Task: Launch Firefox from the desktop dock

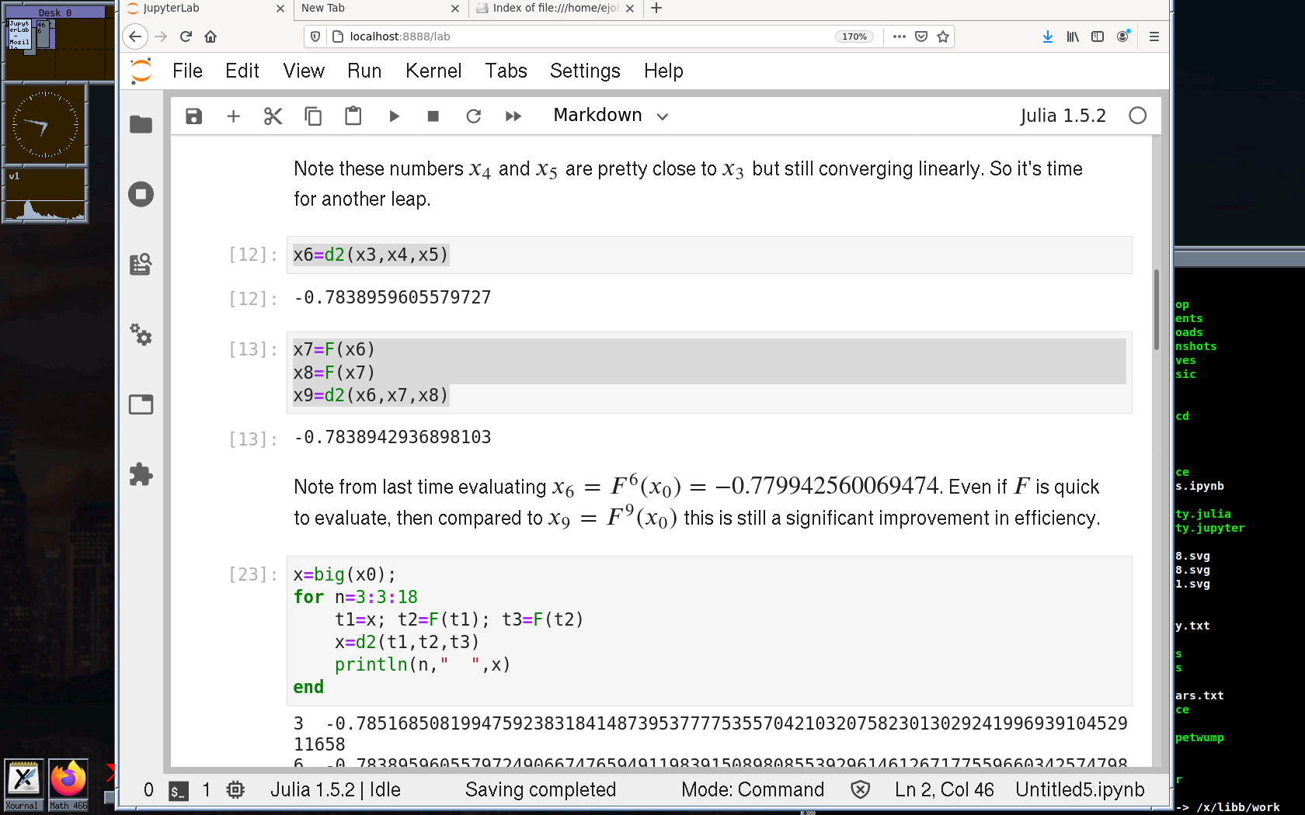Action: [68, 779]
